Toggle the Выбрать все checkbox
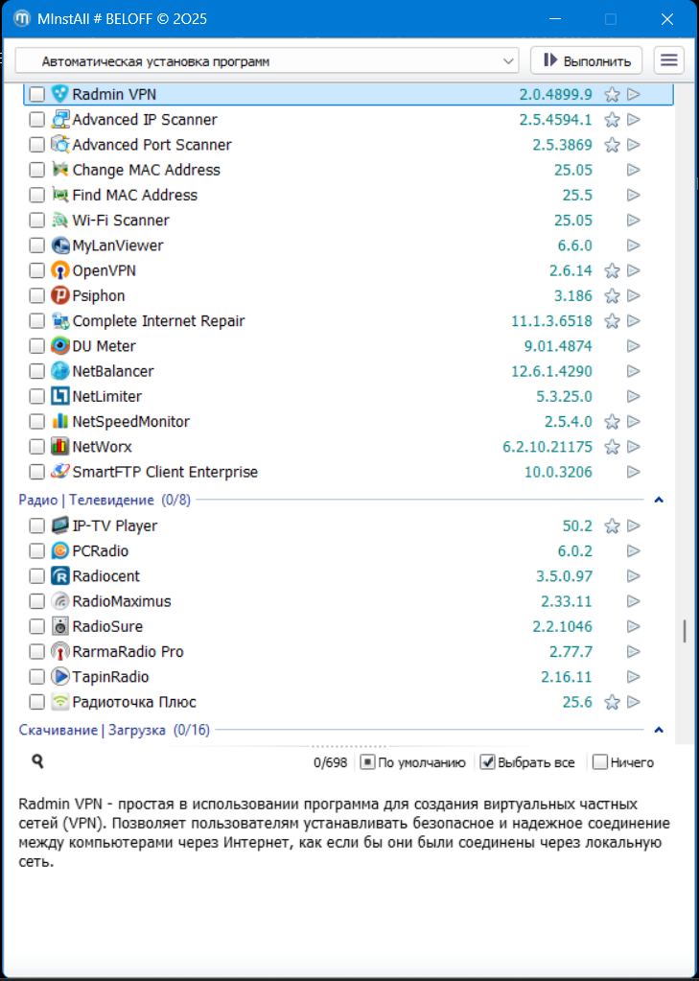Screen dimensions: 699x981 pos(487,762)
